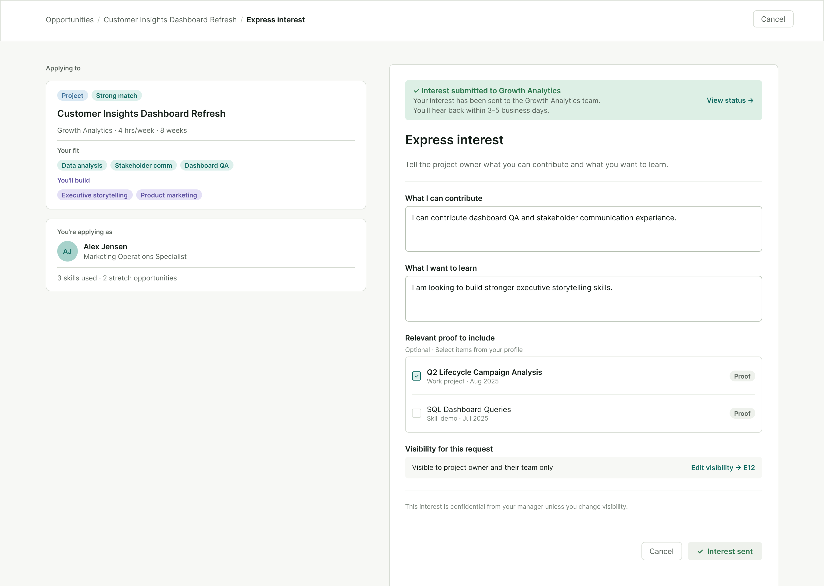Click the Express interest breadcrumb

276,20
